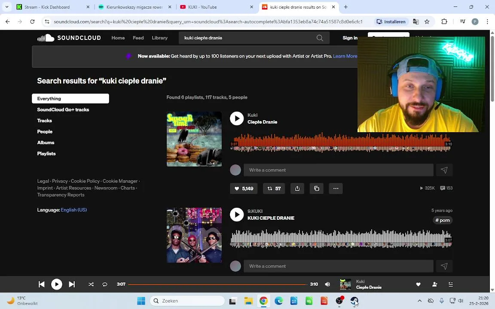Toggle shuffle in the player bar
Viewport: 495px width, 309px height.
[x=91, y=285]
